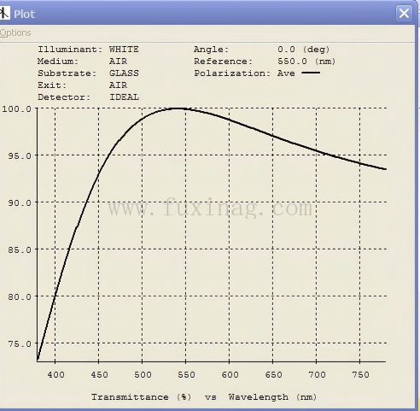Select the 'GLASS' substrate value
This screenshot has height=411, width=420.
click(124, 73)
